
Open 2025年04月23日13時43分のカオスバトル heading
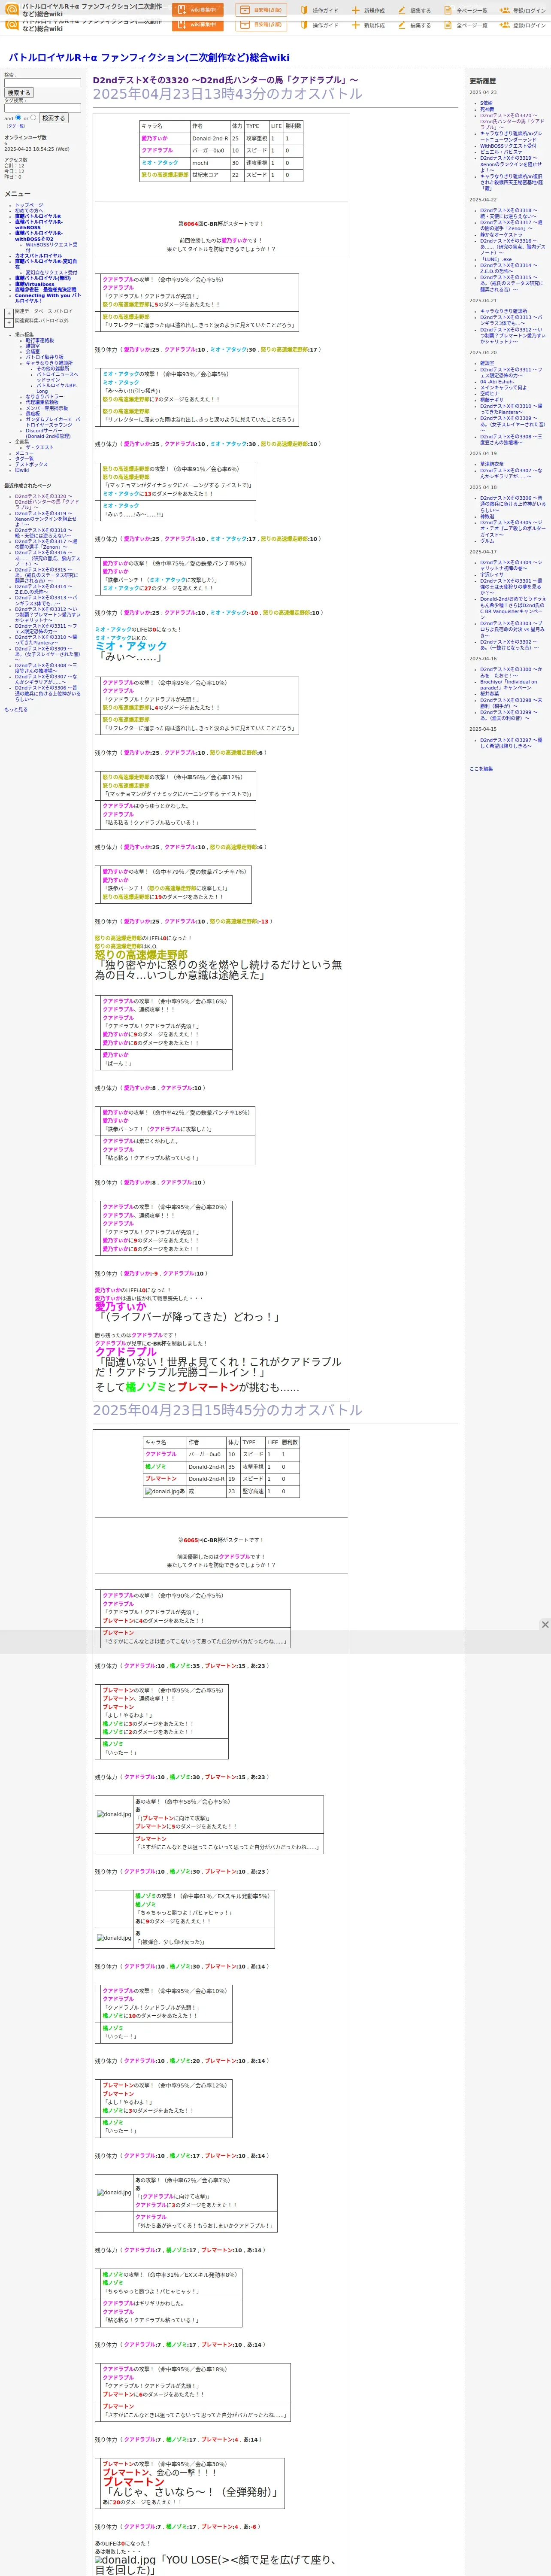pyautogui.click(x=228, y=94)
